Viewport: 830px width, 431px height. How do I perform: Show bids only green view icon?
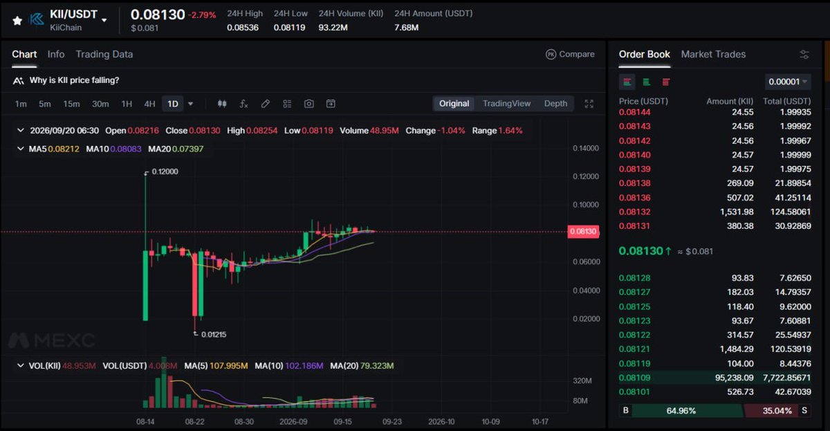tap(646, 82)
